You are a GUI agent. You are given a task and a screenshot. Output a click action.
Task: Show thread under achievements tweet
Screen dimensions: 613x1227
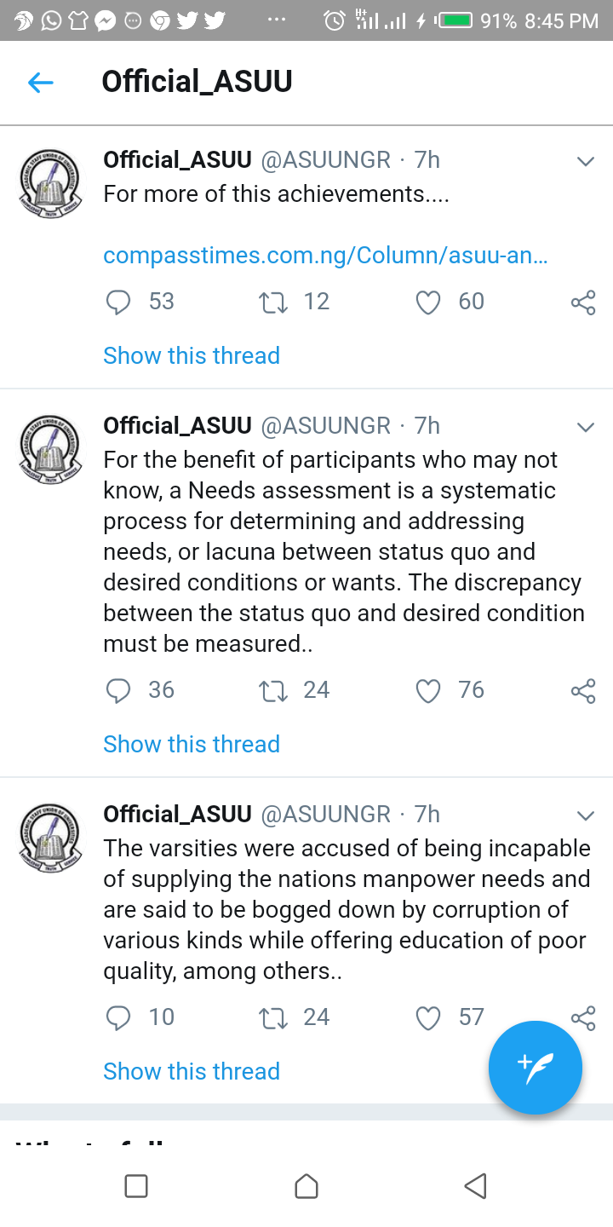click(x=192, y=355)
